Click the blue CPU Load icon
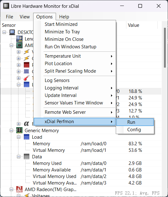168x197 pixels. click(27, 84)
